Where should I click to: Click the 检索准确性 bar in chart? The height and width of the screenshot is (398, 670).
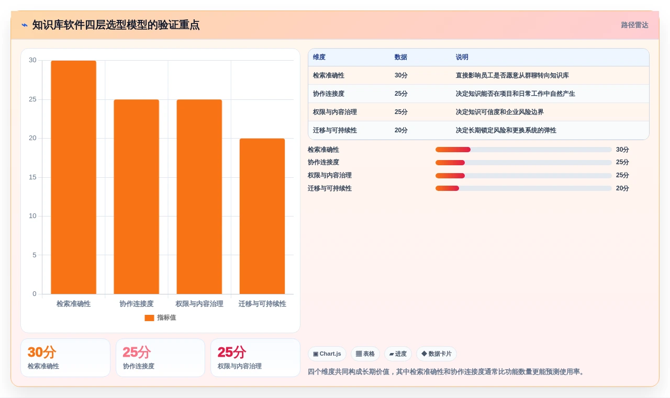coord(73,177)
